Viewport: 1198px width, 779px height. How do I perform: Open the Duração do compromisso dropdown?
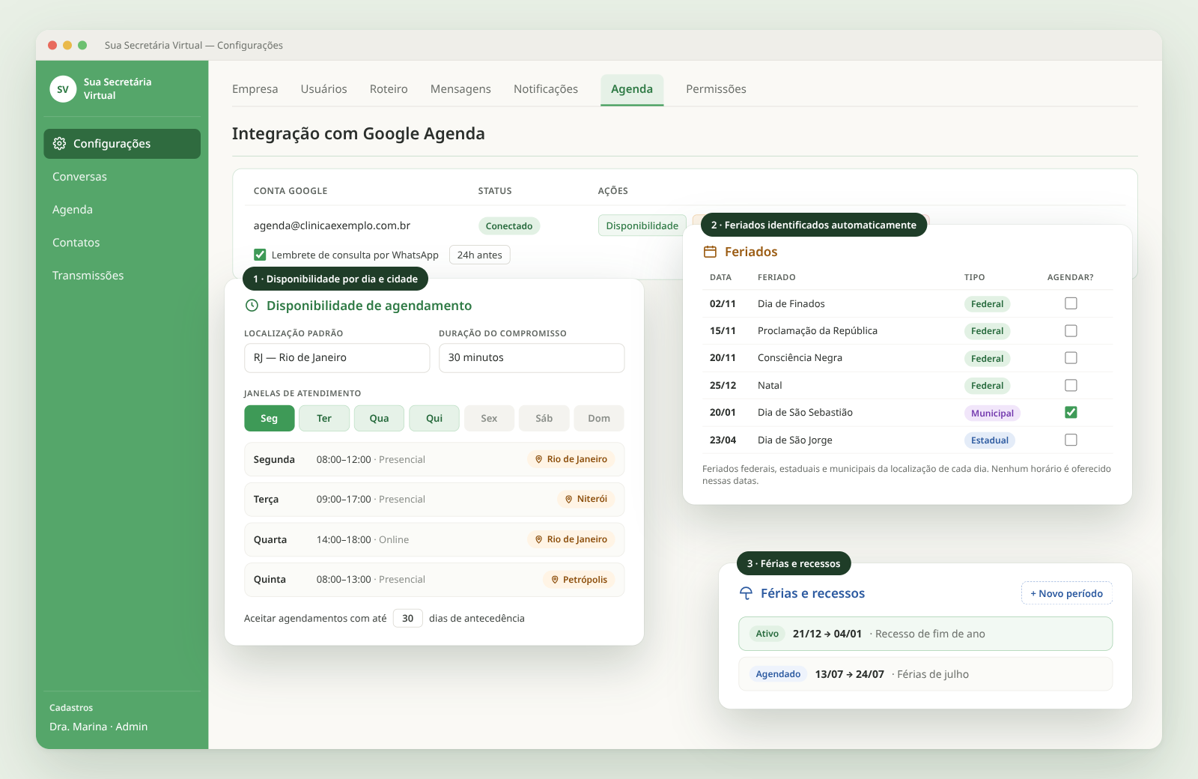click(532, 358)
